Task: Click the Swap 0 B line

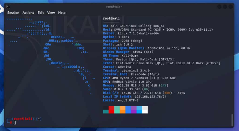Action: (126, 89)
